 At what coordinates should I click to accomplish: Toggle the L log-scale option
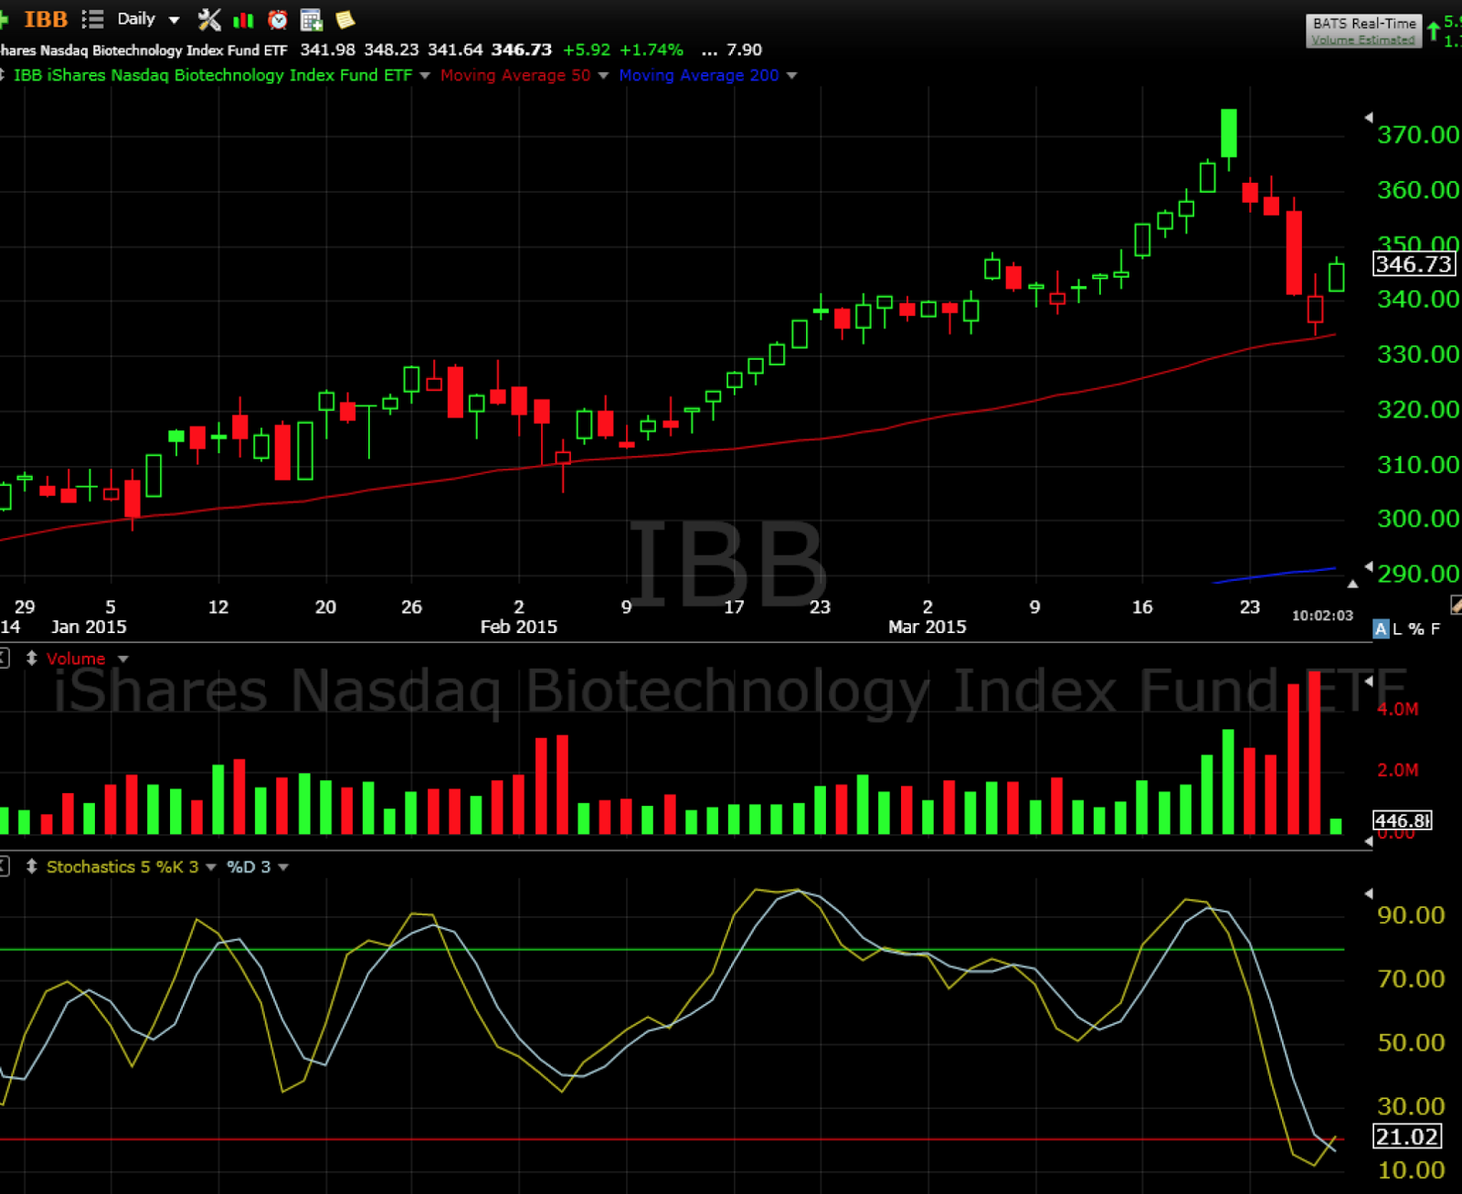pos(1397,629)
